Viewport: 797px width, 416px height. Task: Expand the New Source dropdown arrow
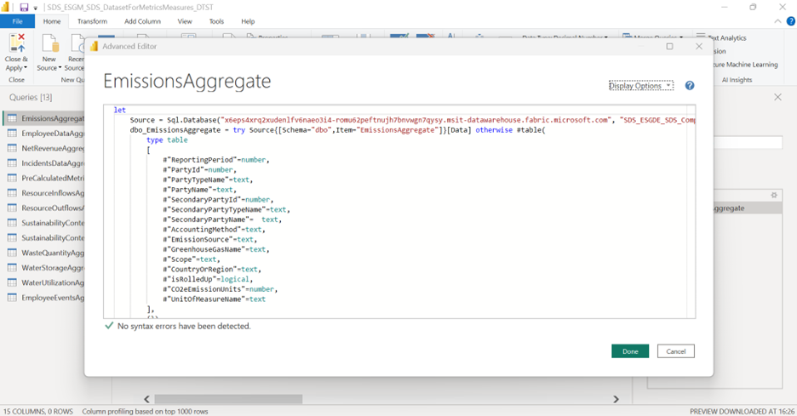click(60, 68)
